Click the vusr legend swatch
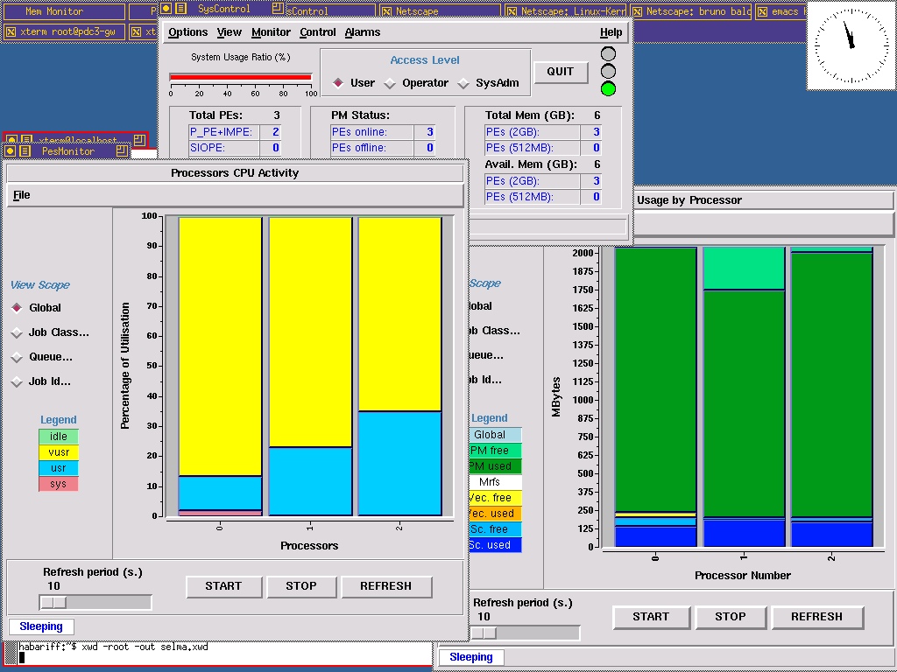The image size is (897, 672). click(x=59, y=452)
